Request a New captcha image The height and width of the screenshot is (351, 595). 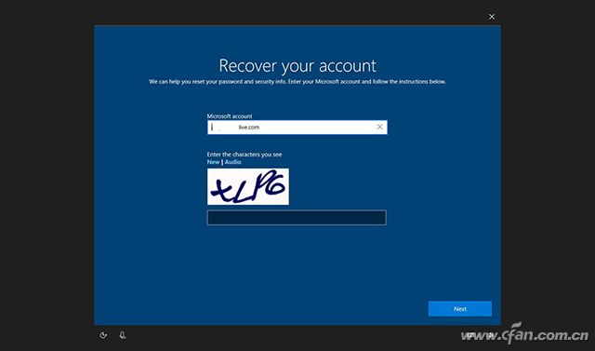(213, 162)
